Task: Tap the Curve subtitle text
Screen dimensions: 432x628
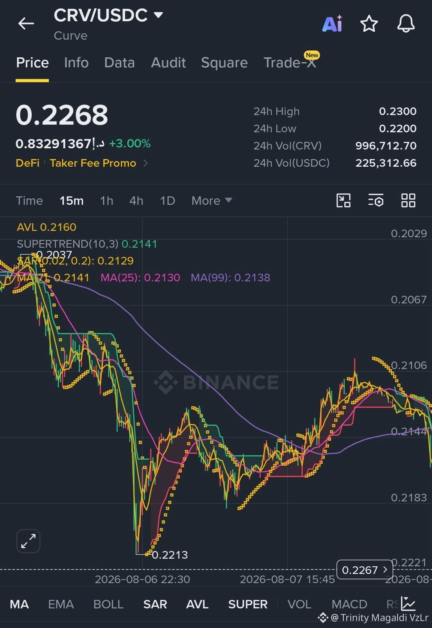Action: [x=70, y=36]
